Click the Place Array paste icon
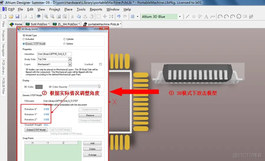 pos(251,17)
